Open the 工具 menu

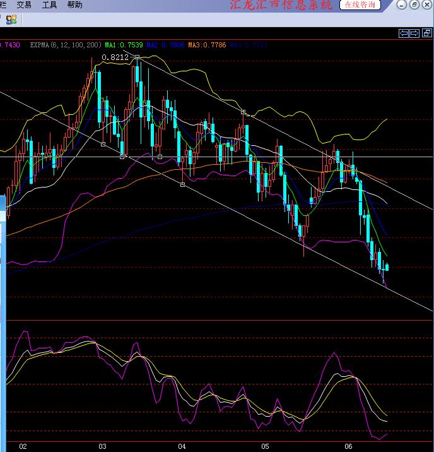49,4
